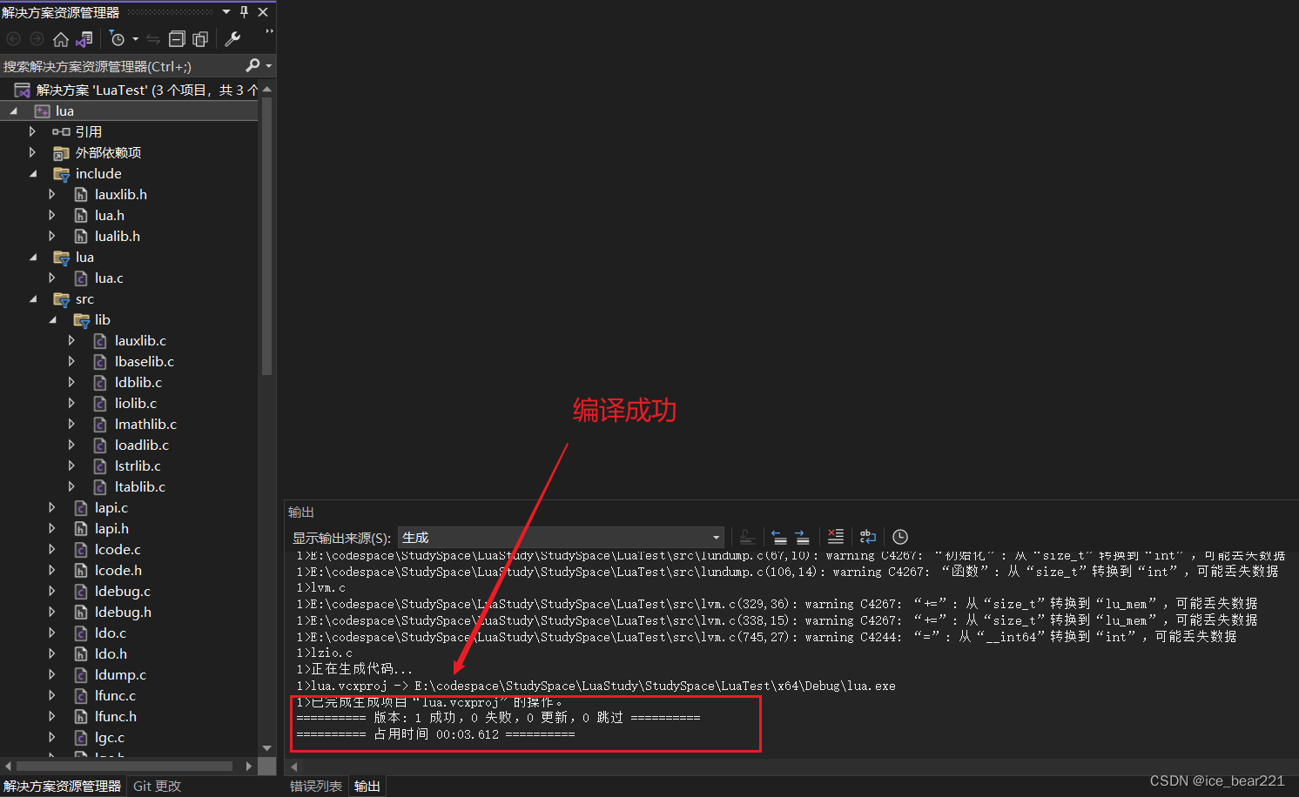Select lua.h header file
The image size is (1299, 797).
pos(110,216)
